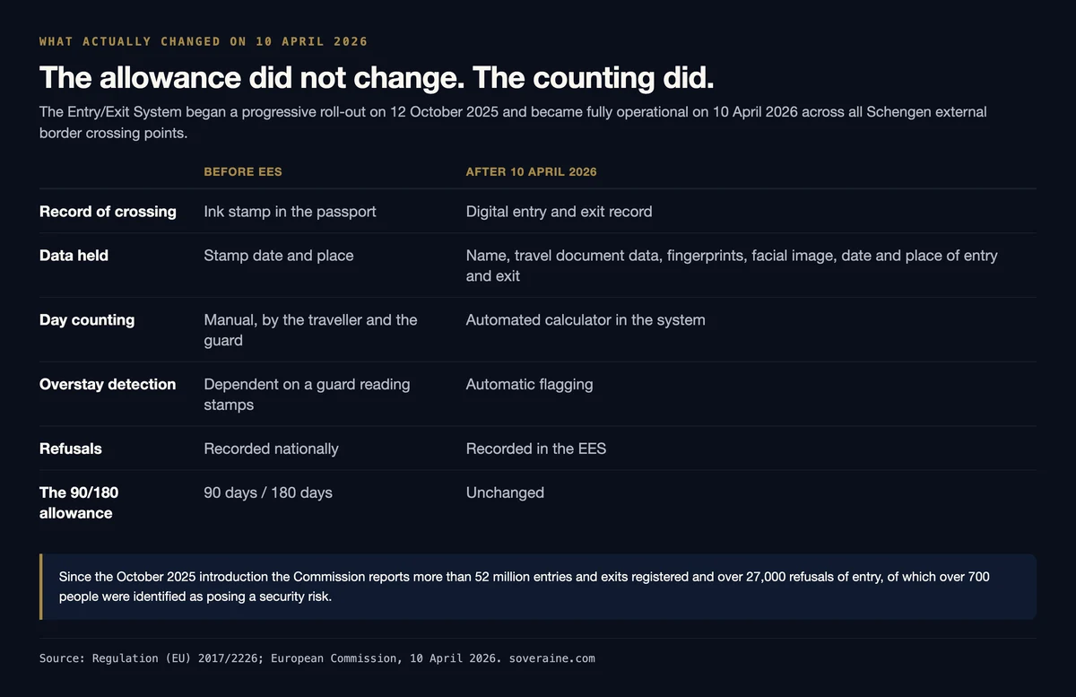
Task: Click the Commission statistics callout box
Action: (538, 587)
